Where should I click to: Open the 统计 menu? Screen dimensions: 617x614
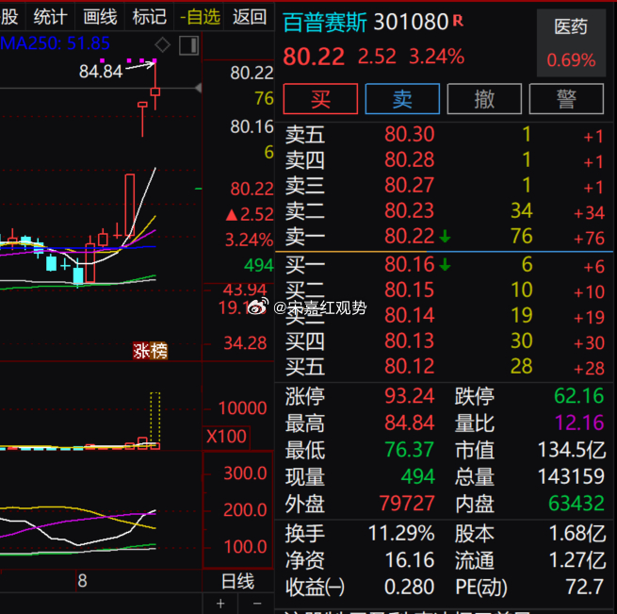pos(50,17)
